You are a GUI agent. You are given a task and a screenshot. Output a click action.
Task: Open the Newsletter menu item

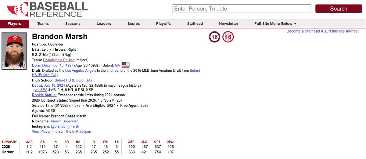pos(229,23)
